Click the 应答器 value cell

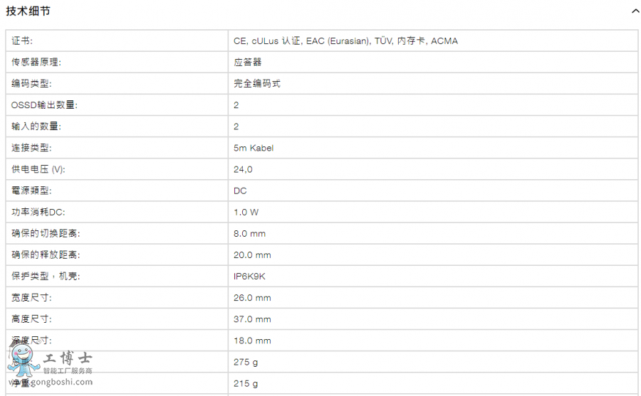pos(433,62)
